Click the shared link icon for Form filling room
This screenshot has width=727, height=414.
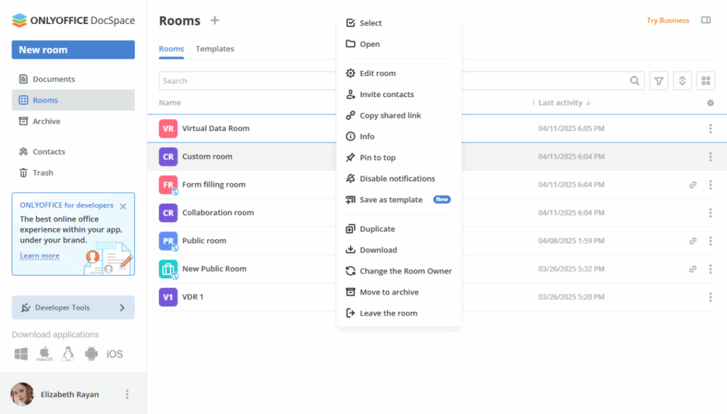click(x=693, y=184)
